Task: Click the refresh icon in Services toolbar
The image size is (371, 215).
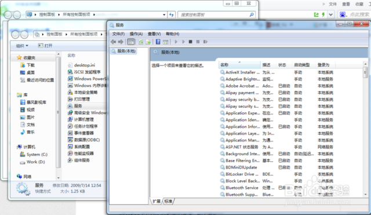Action: tap(141, 42)
